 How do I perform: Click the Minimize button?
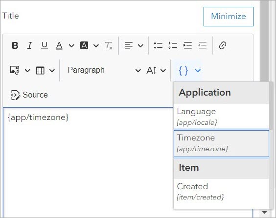(229, 17)
